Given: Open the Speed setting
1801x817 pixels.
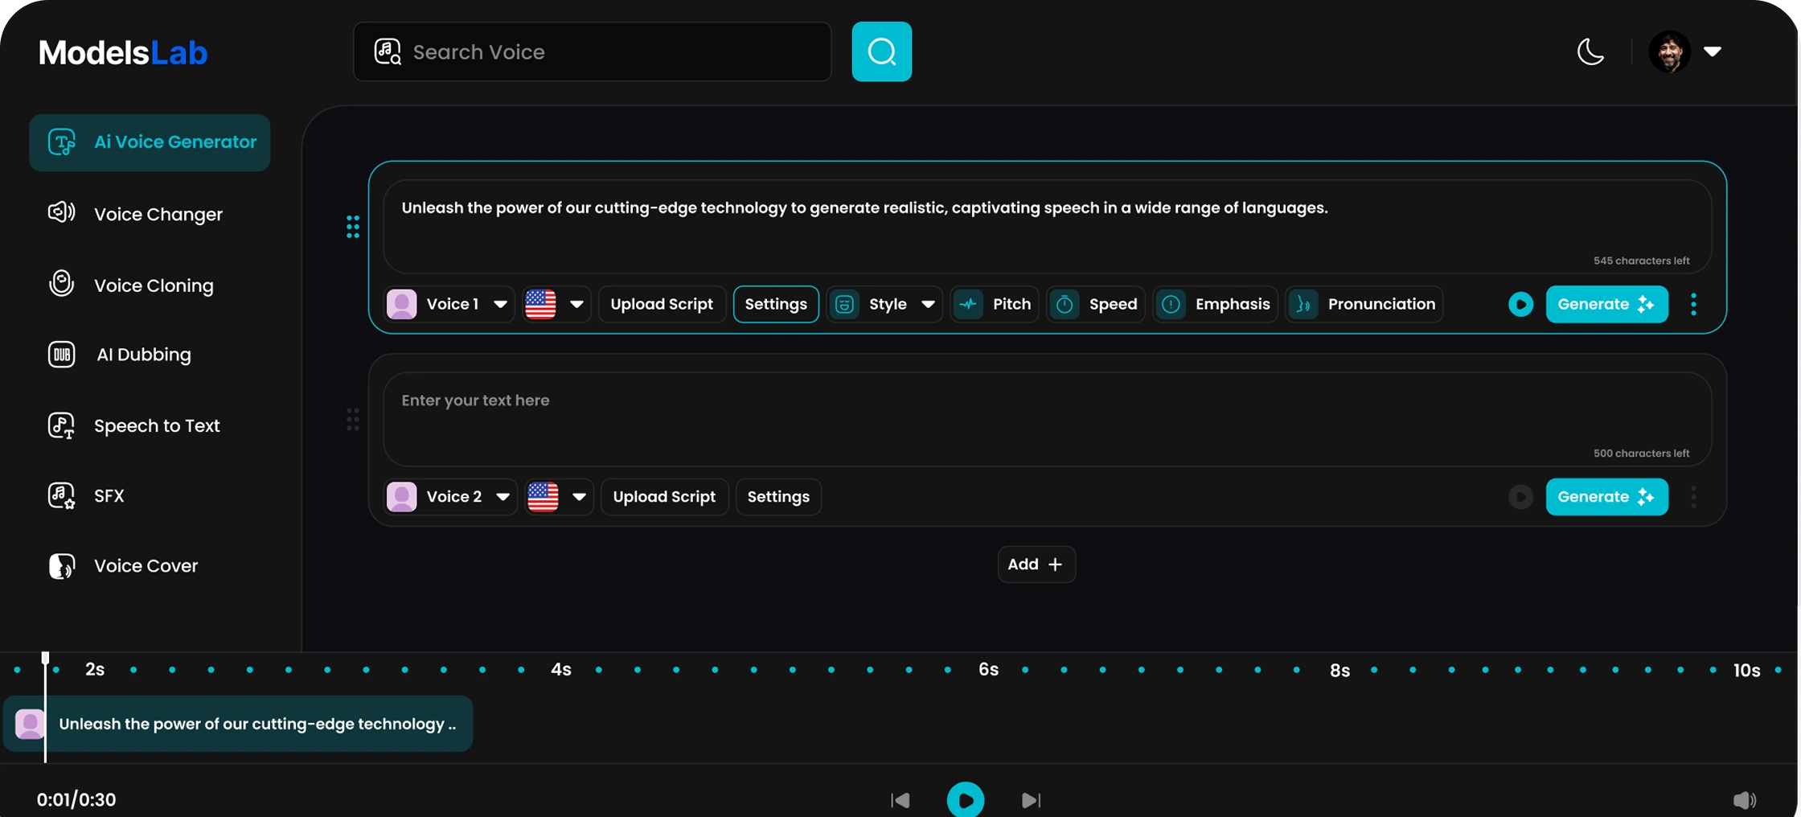Looking at the screenshot, I should 1096,304.
